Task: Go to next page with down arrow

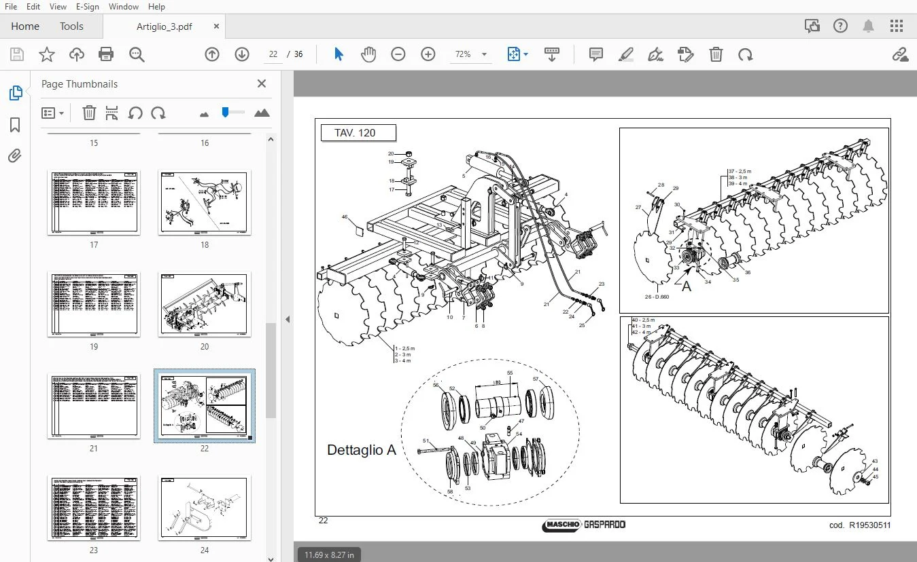Action: (242, 54)
